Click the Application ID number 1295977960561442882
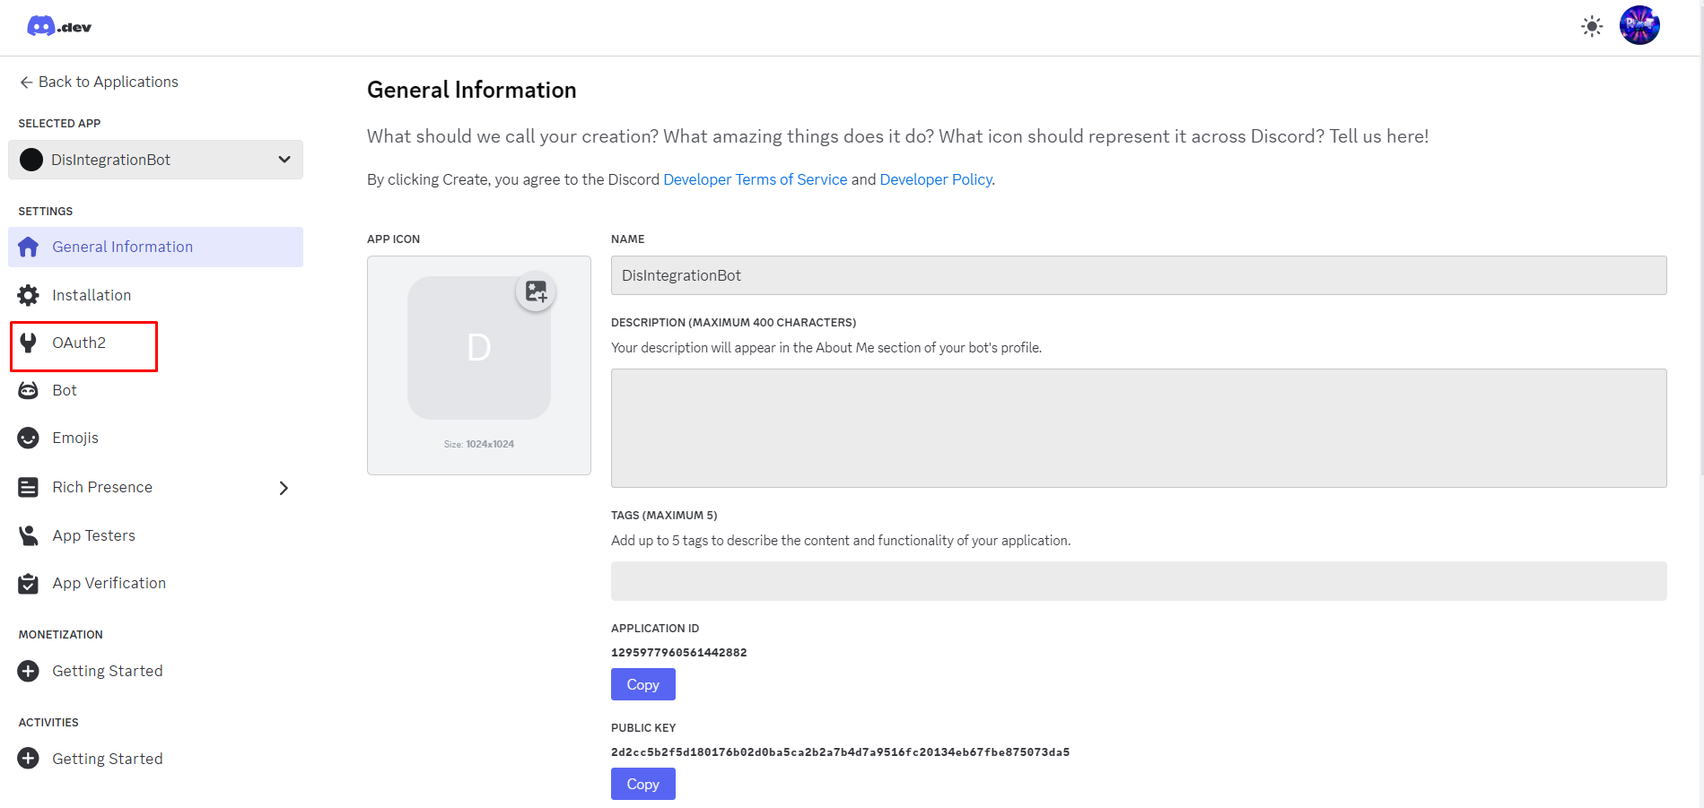Image resolution: width=1704 pixels, height=808 pixels. tap(678, 652)
